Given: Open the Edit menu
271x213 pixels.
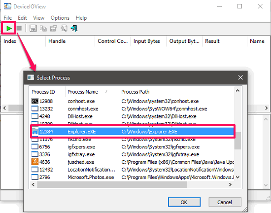Looking at the screenshot, I should [x=22, y=18].
